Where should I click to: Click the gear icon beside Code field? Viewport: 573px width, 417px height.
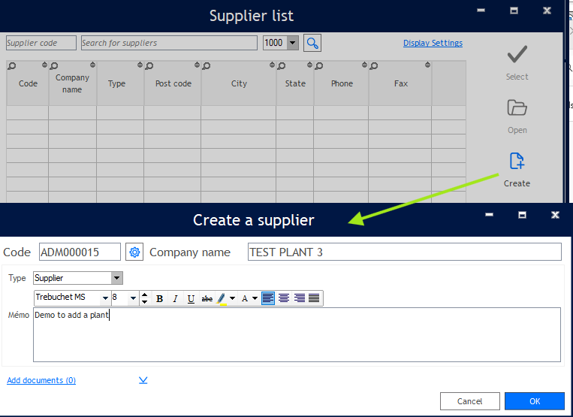pos(134,252)
